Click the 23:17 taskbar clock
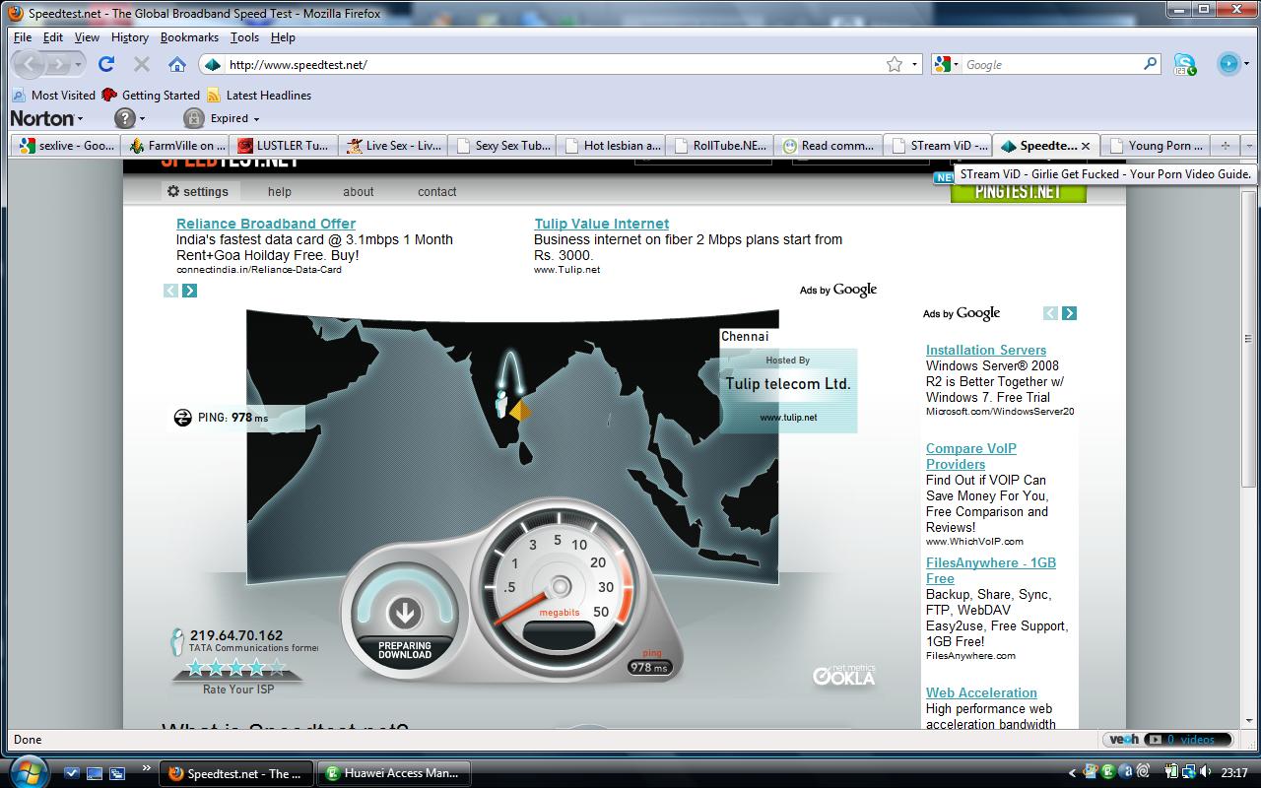1261x788 pixels. coord(1234,773)
